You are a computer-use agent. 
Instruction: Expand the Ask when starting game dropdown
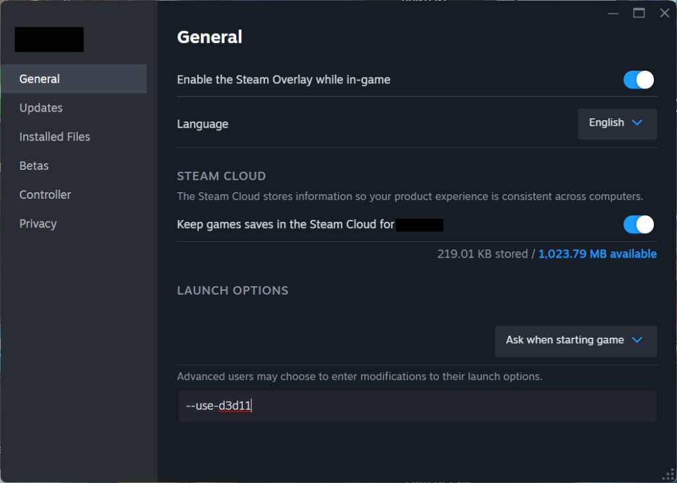pyautogui.click(x=575, y=341)
